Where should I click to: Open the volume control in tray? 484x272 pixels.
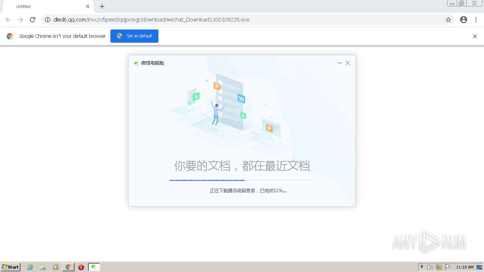click(x=430, y=267)
